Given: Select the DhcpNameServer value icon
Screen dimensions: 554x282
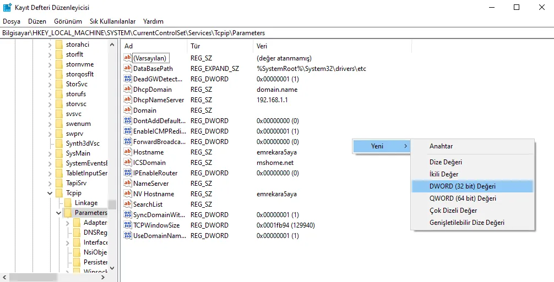Looking at the screenshot, I should coord(128,100).
